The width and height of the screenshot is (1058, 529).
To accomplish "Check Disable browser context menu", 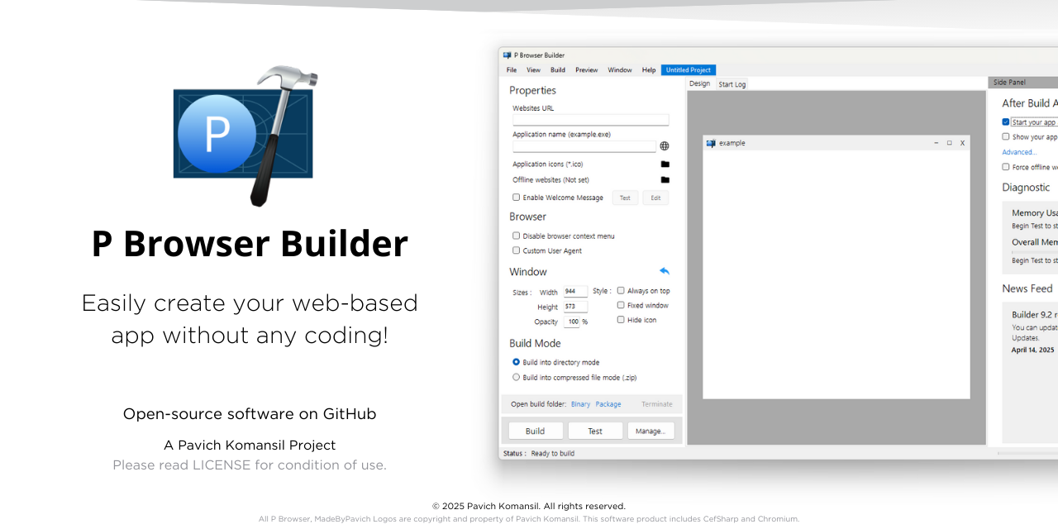I will [516, 236].
